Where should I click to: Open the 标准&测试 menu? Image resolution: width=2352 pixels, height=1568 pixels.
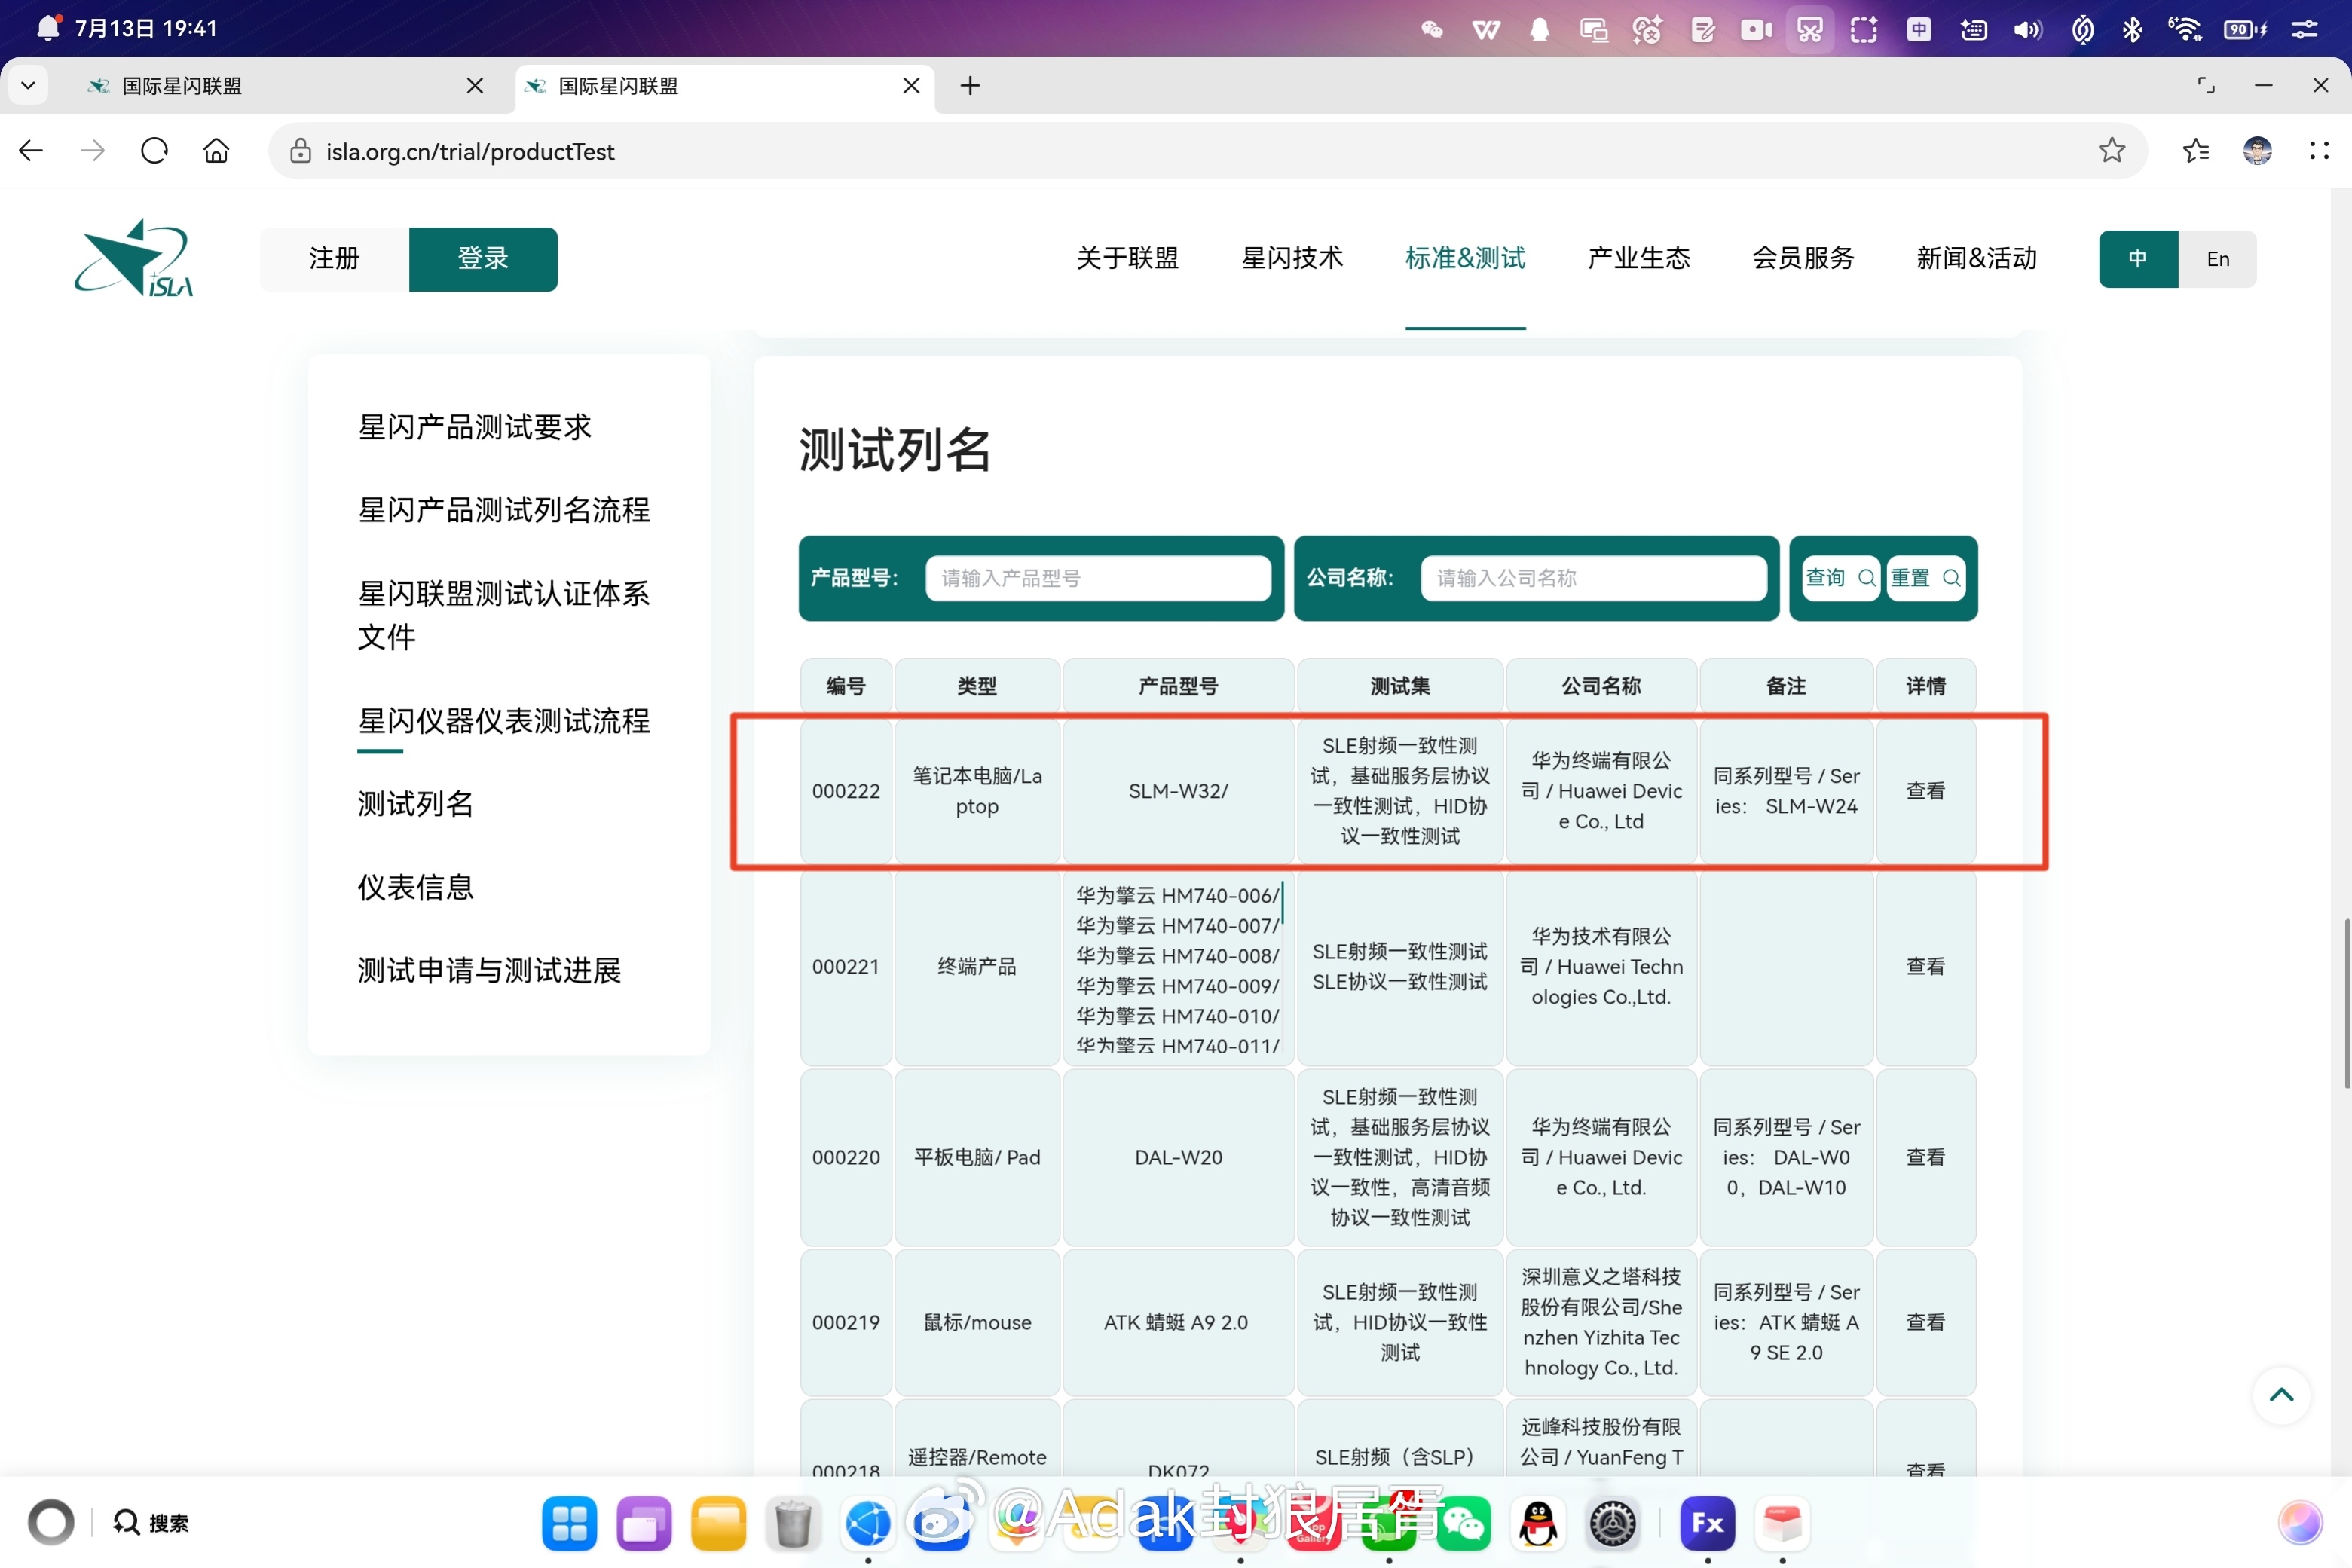point(1465,258)
